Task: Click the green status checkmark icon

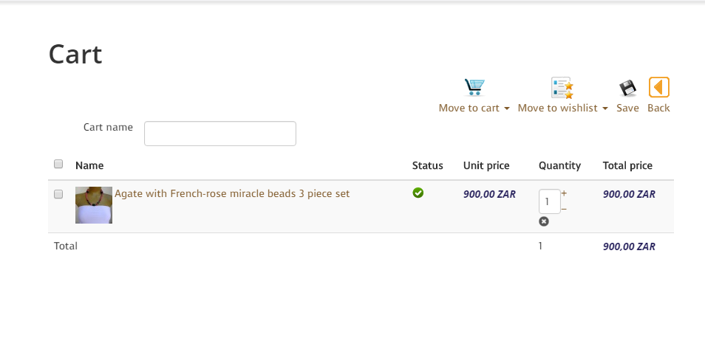Action: [418, 193]
